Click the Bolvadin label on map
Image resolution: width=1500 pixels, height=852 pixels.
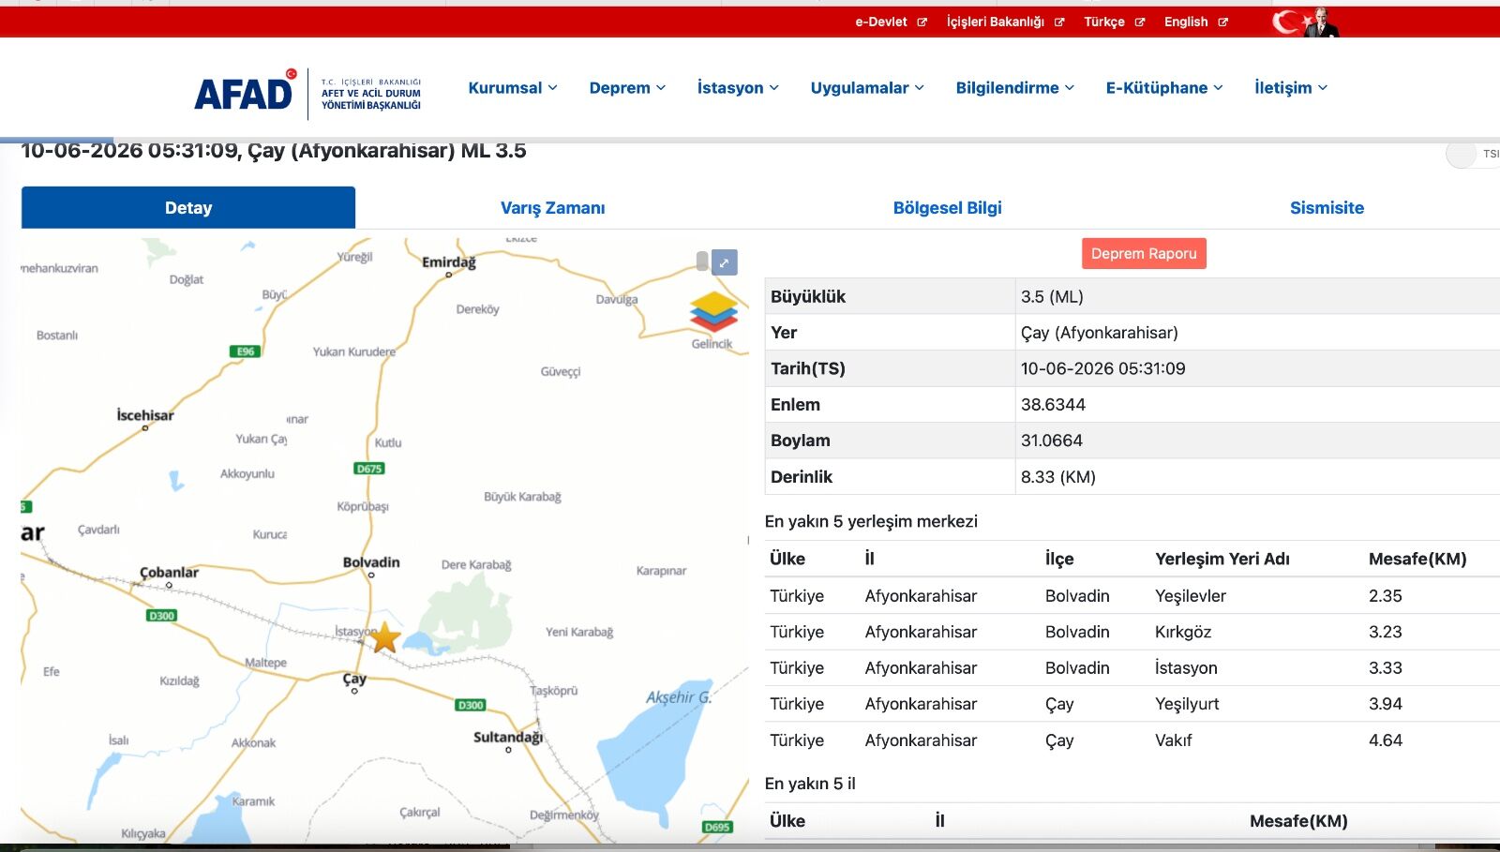click(371, 562)
